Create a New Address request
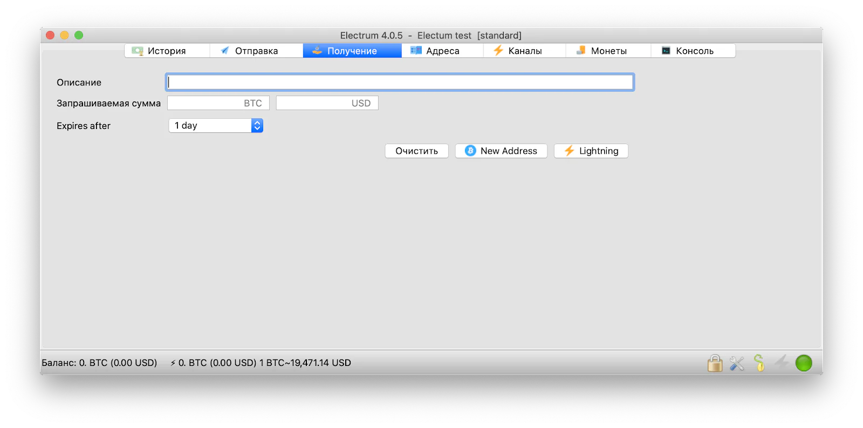The width and height of the screenshot is (863, 428). click(501, 151)
